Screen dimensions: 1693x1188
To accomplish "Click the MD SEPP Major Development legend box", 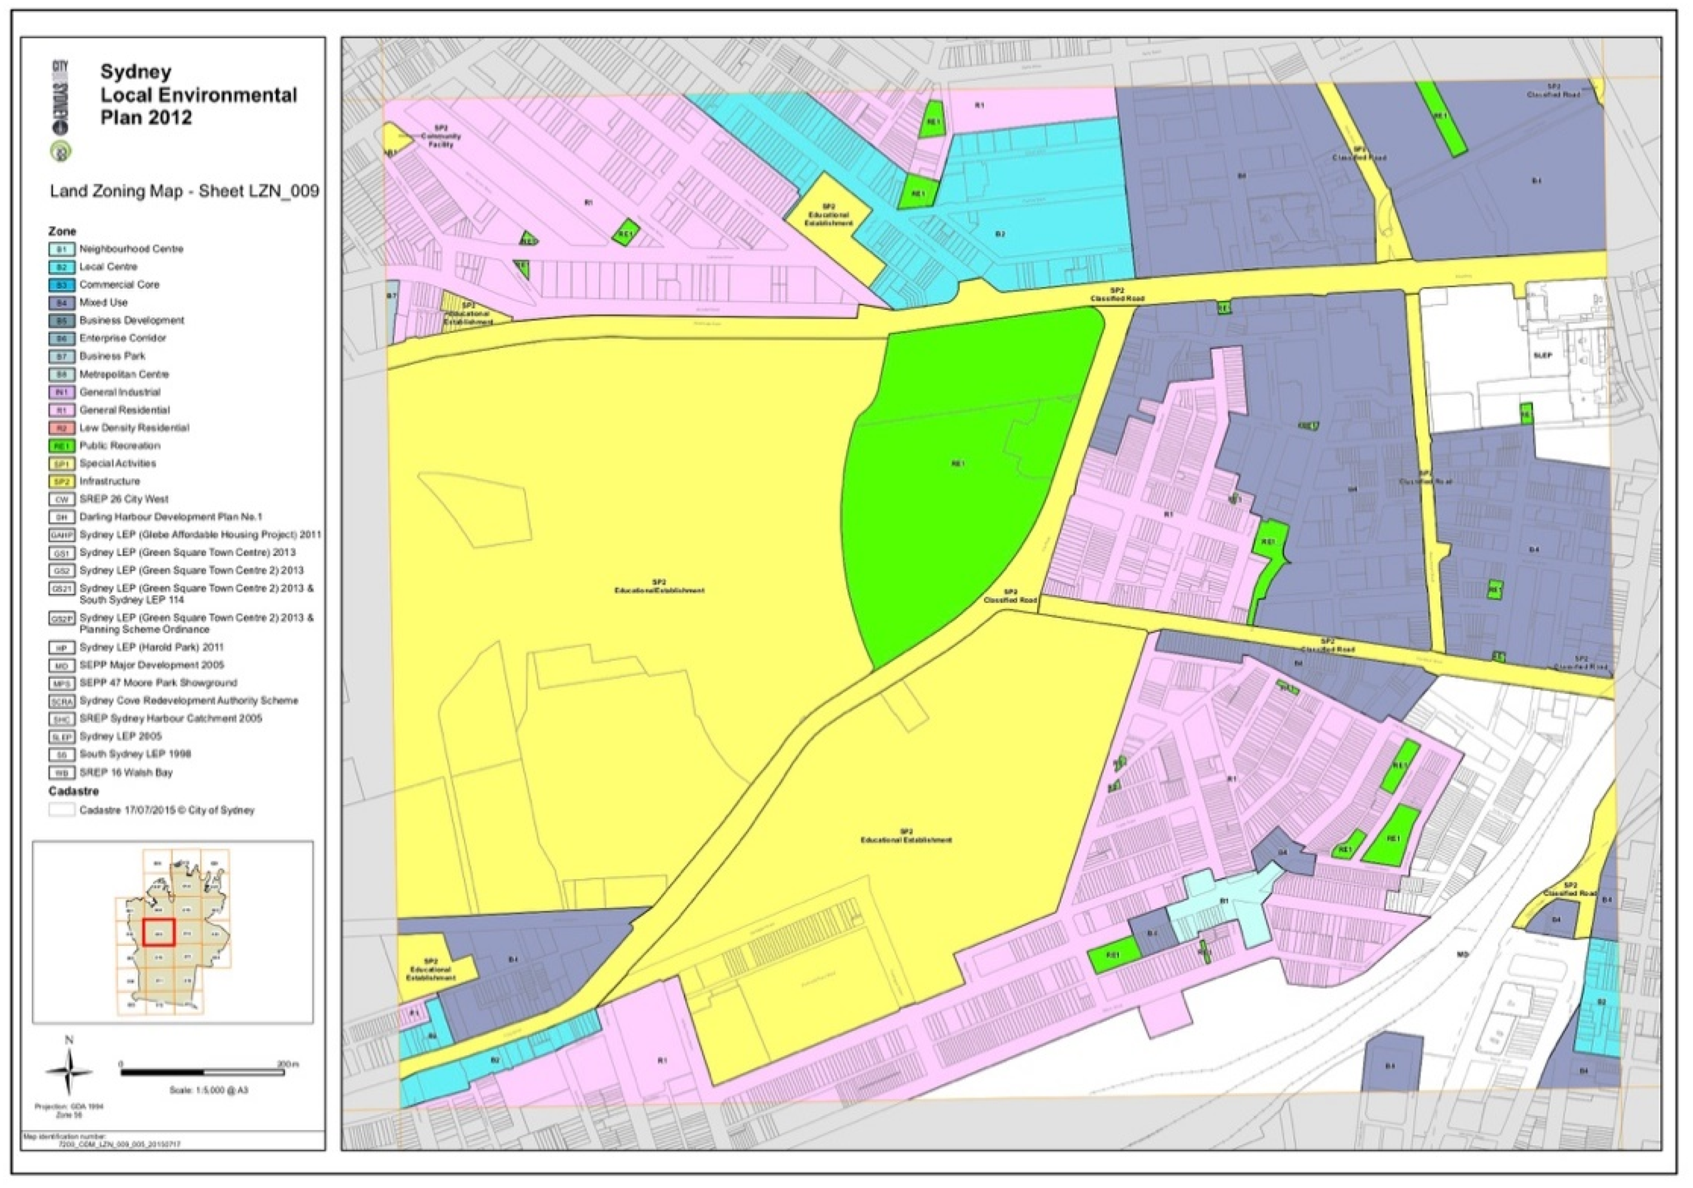I will [x=62, y=665].
